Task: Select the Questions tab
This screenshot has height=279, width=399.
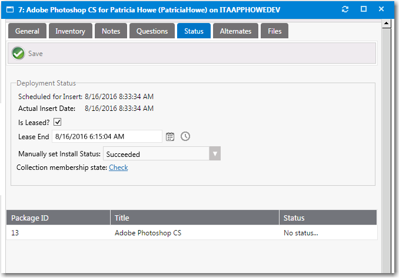Action: tap(152, 31)
